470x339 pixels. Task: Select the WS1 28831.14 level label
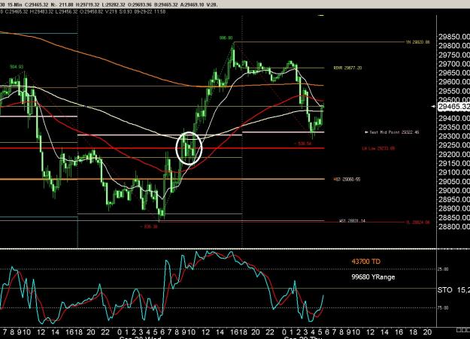352,221
